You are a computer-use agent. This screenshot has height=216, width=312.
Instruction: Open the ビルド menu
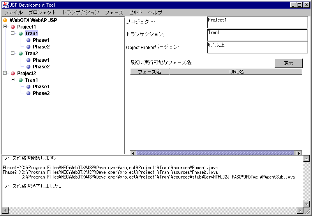pyautogui.click(x=136, y=12)
